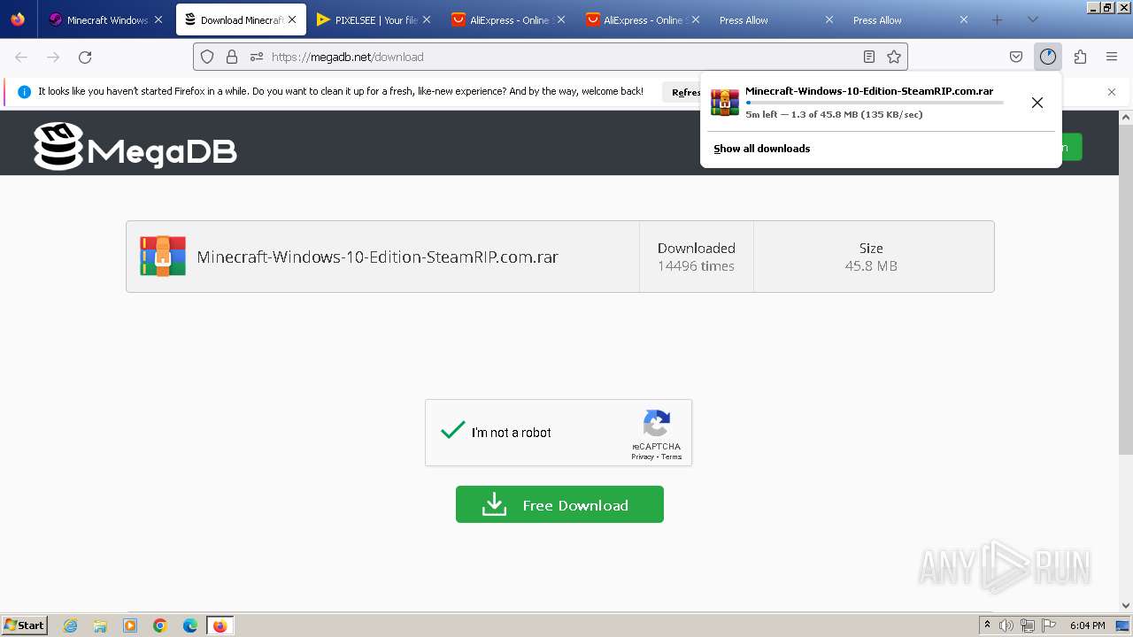Click the green Free Download button
The height and width of the screenshot is (637, 1133).
(x=559, y=504)
